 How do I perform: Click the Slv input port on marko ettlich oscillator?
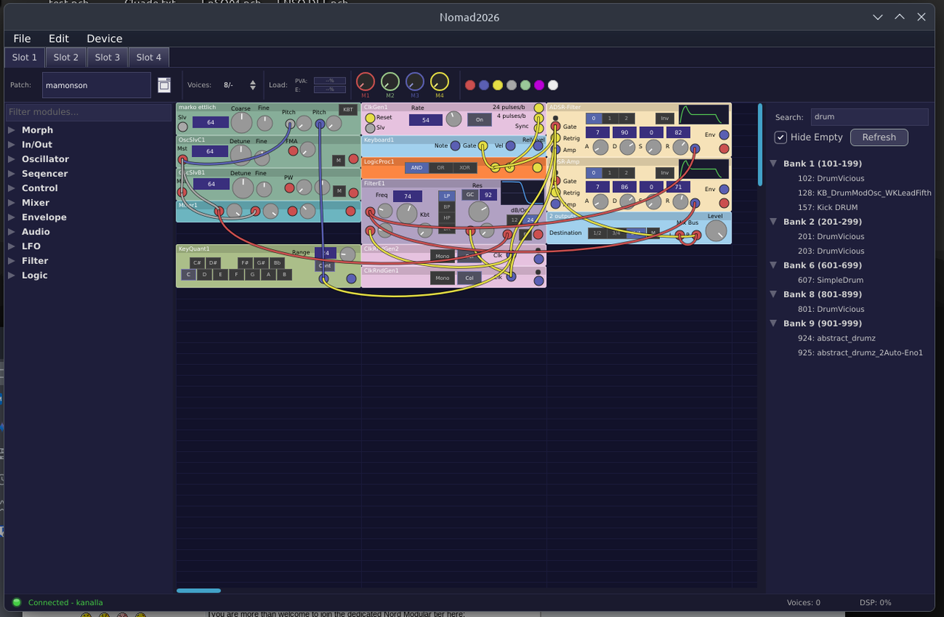point(183,127)
